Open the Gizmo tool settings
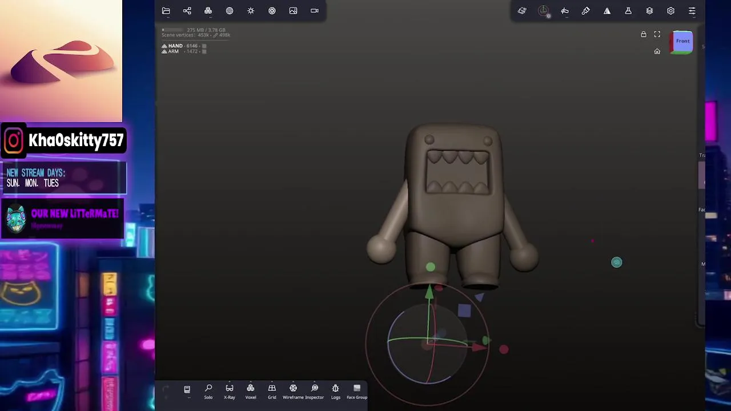 pos(544,11)
